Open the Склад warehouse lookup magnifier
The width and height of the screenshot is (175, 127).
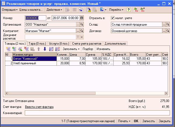(x=168, y=24)
